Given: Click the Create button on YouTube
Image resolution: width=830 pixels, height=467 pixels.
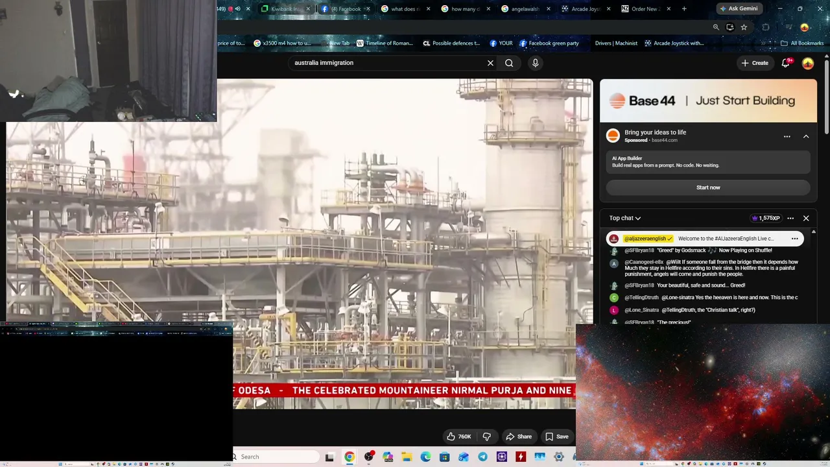Looking at the screenshot, I should 755,63.
